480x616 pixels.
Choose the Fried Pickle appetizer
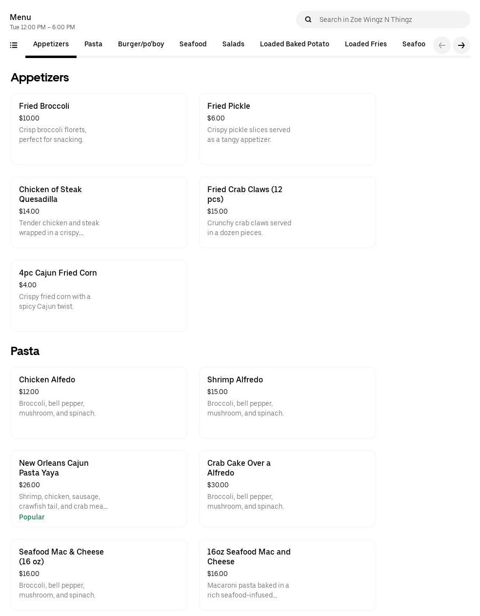click(x=287, y=129)
